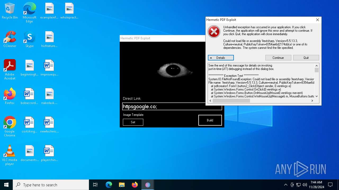This screenshot has height=190, width=339.
Task: Launch Microsoft Edge from desktop shortcut
Action: [x=29, y=12]
